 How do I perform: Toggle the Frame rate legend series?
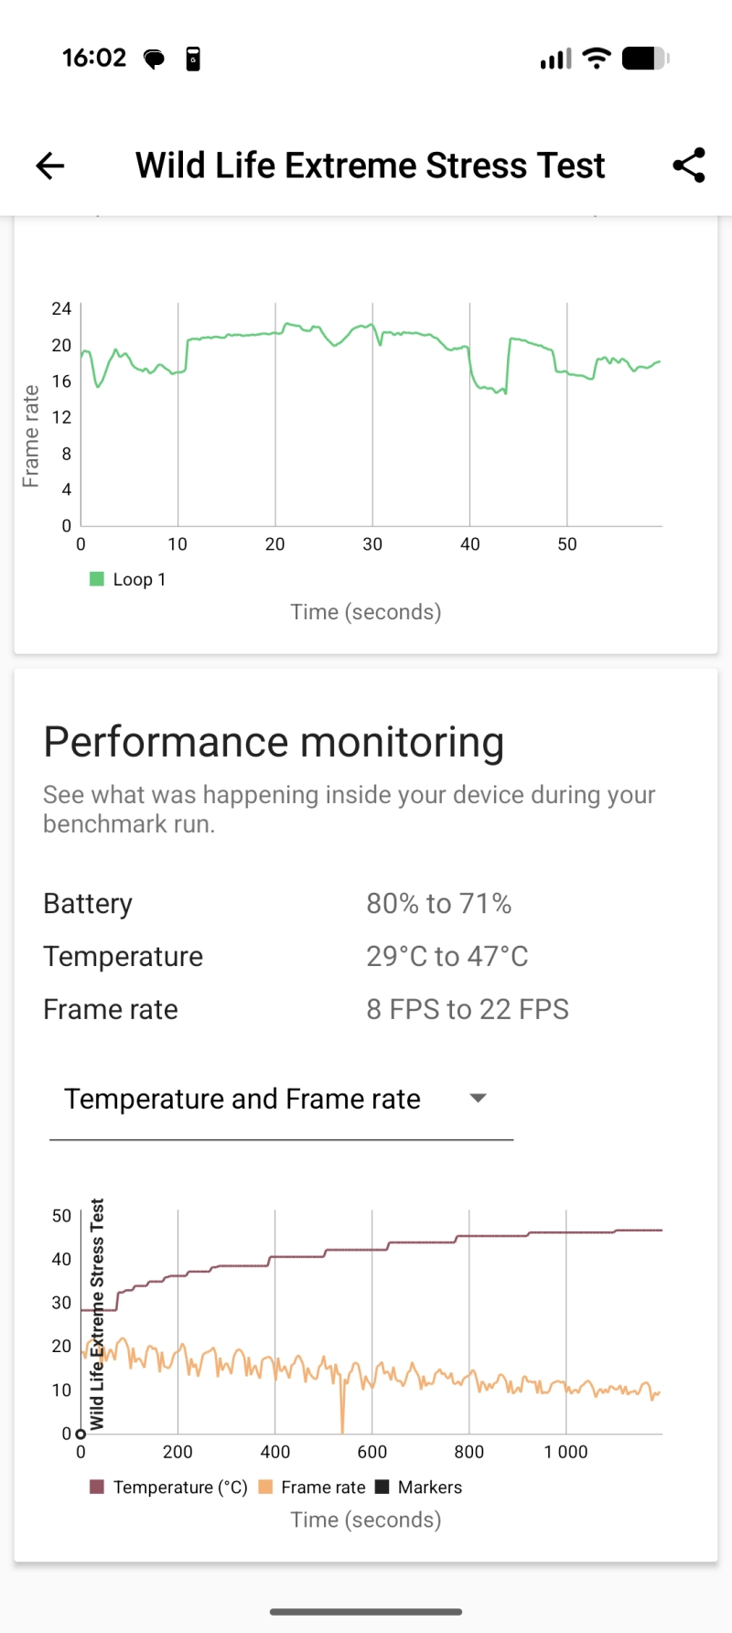pos(313,1487)
